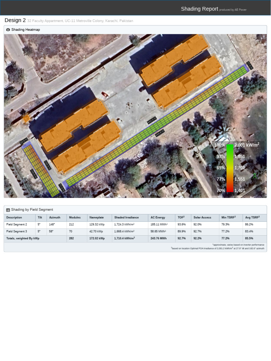Click the 282 total modules cell
The width and height of the screenshot is (271, 361).
point(71,239)
